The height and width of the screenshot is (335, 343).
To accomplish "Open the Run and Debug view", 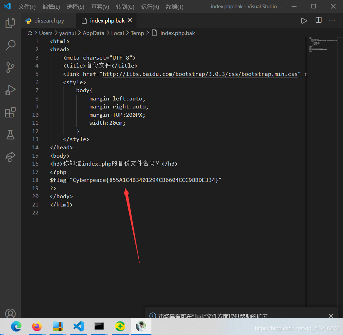I will click(10, 90).
